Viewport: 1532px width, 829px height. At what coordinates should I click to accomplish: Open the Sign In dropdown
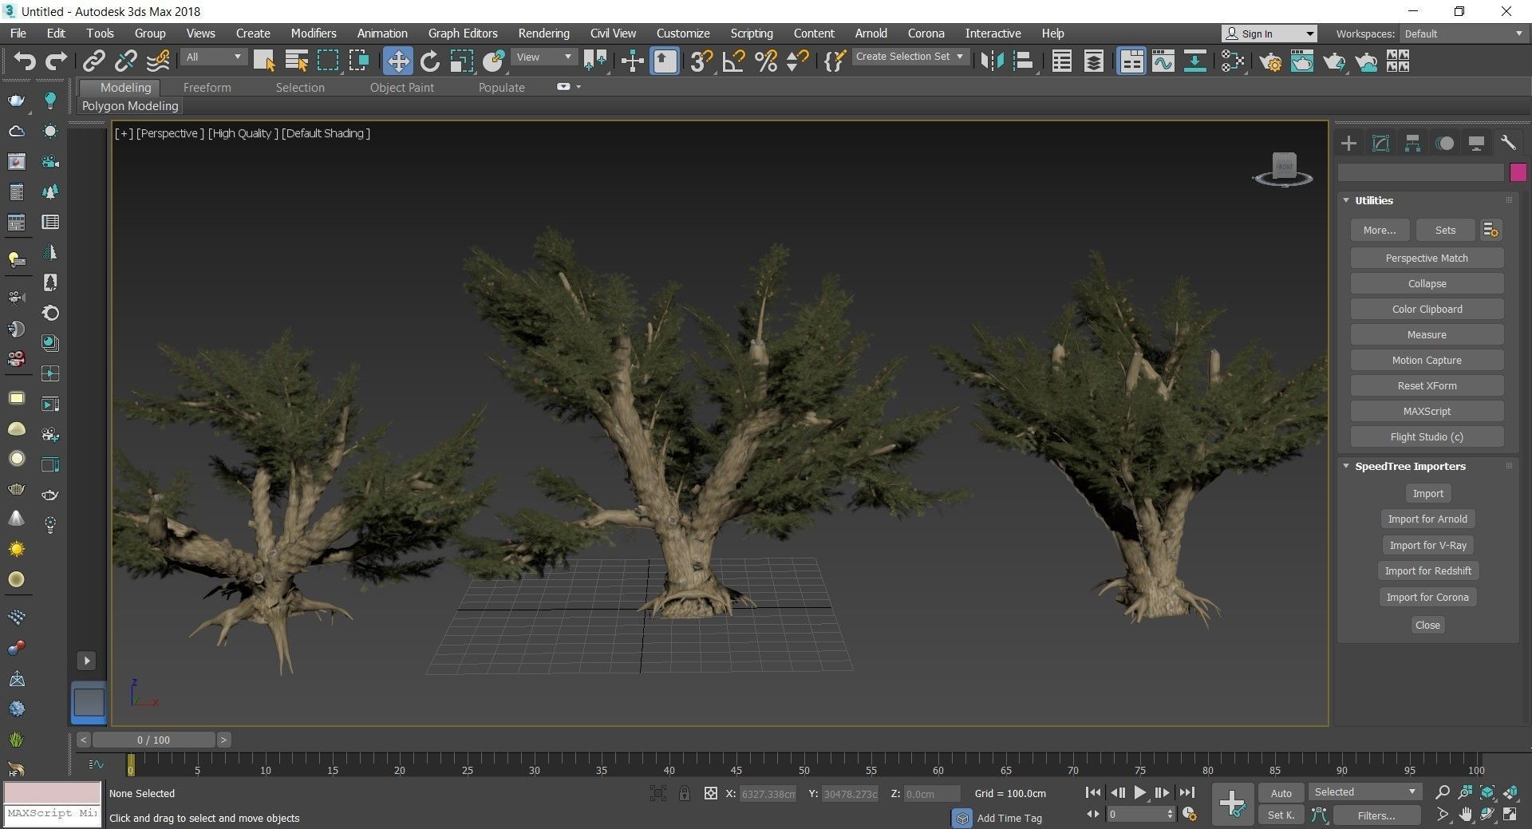pyautogui.click(x=1269, y=34)
